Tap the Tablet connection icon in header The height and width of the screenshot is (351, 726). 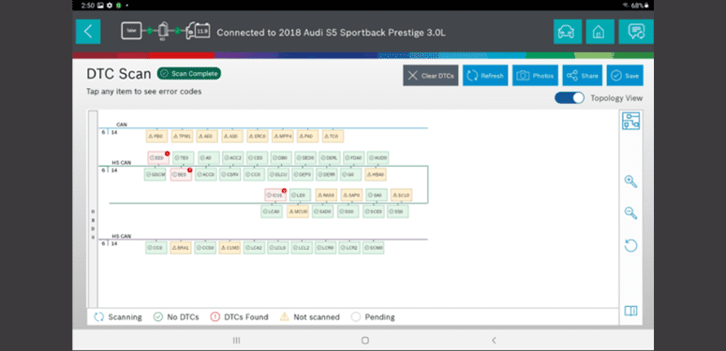(131, 32)
